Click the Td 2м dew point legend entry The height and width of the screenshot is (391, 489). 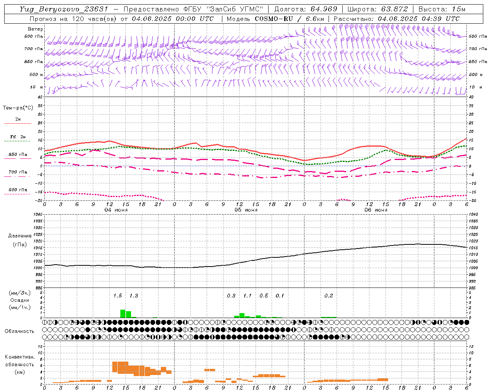[x=18, y=137]
